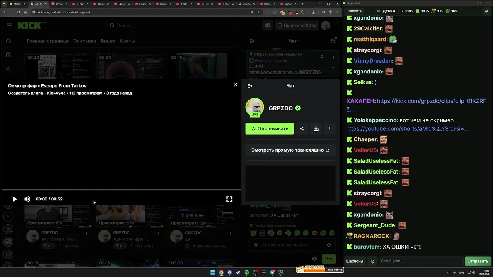Open a new browser tab
493x277 pixels.
(x=302, y=4)
